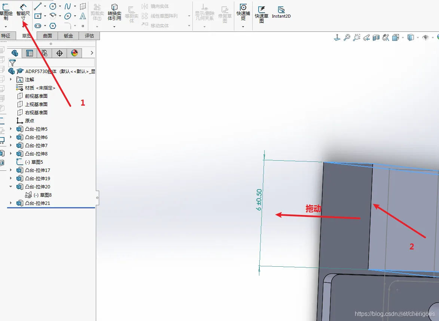The image size is (439, 321).
Task: Open the Spline tool dropdown arrow
Action: pyautogui.click(x=75, y=6)
